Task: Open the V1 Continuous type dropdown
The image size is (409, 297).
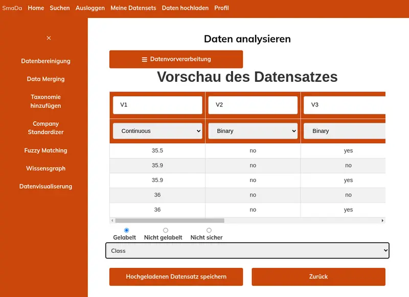Action: [x=157, y=131]
